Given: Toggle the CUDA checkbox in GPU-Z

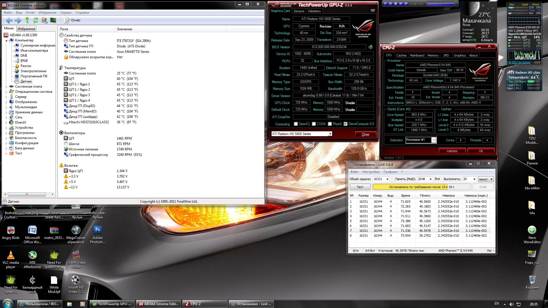Looking at the screenshot, I should pos(314,124).
